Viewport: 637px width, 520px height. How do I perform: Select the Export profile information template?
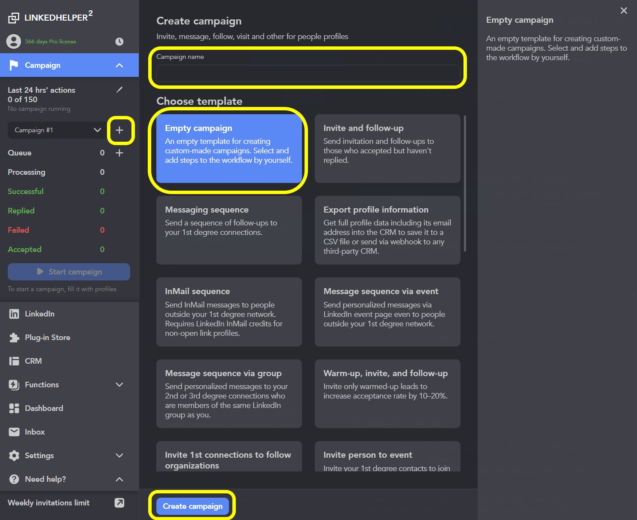point(387,230)
